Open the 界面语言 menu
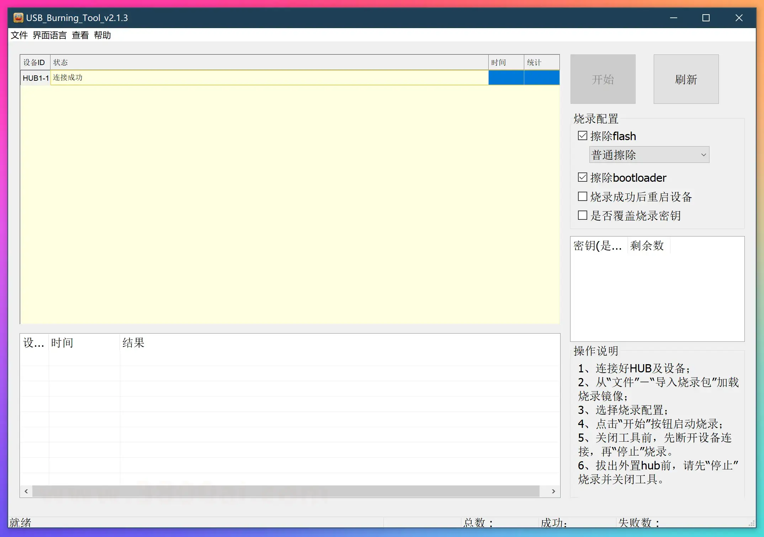 tap(49, 35)
